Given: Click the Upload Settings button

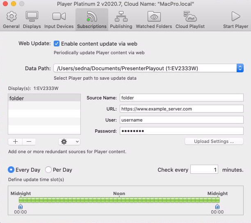Looking at the screenshot, I should click(214, 141).
